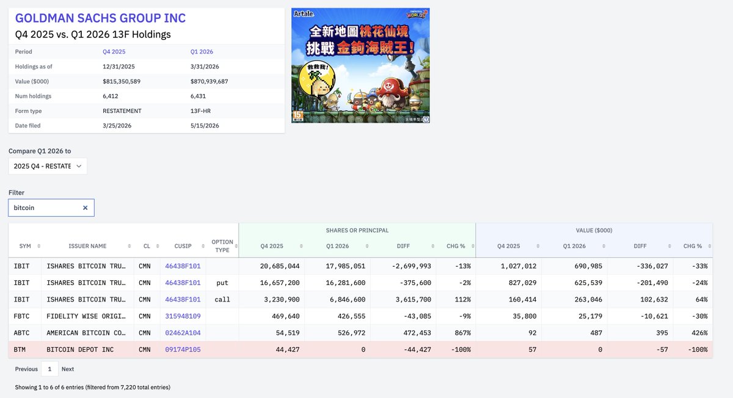The image size is (733, 398).
Task: Select the RESTATEMENT form type
Action: coord(122,111)
